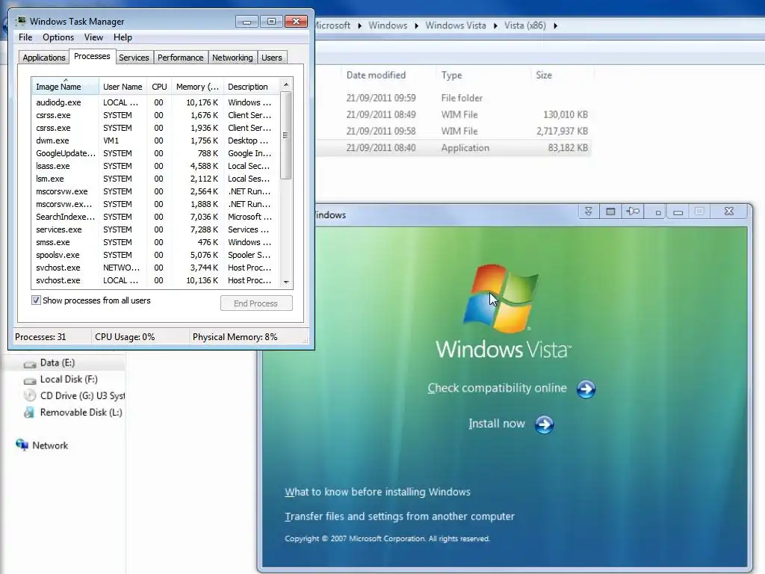
Task: Select the GoogleUpdate process row
Action: tap(155, 153)
